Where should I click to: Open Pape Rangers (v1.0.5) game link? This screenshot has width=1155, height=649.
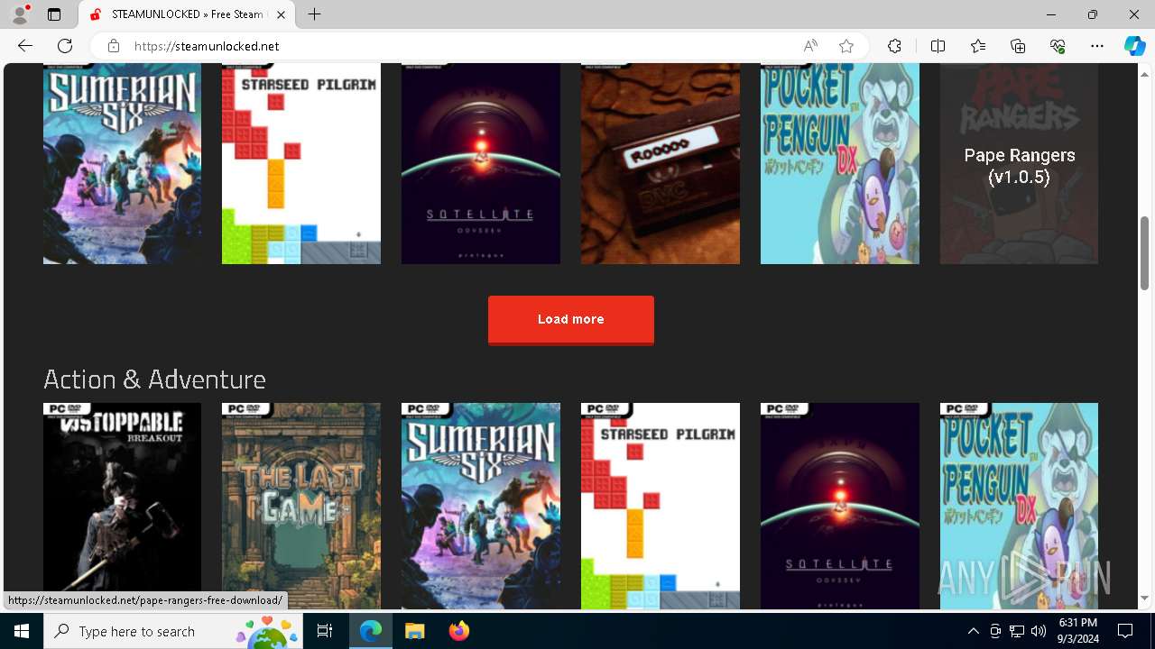click(1019, 163)
